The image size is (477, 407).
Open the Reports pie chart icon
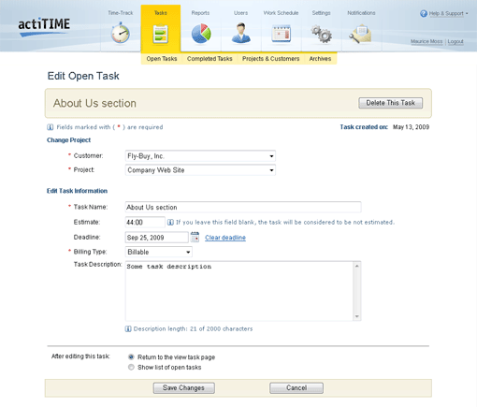[x=201, y=33]
